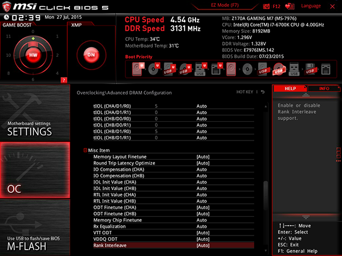Image resolution: width=342 pixels, height=256 pixels.
Task: Select the highlighted legacy USB CD/DVD boot icon
Action: (x=279, y=69)
